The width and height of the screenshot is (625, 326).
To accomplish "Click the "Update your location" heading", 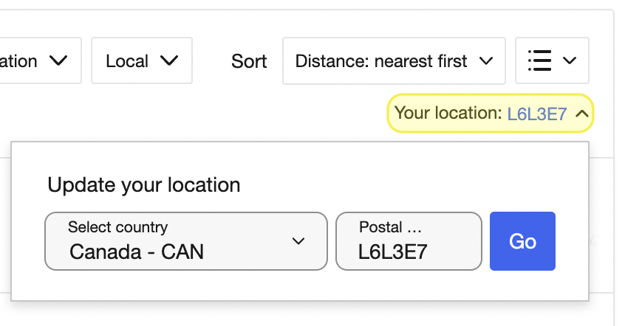I will click(144, 184).
